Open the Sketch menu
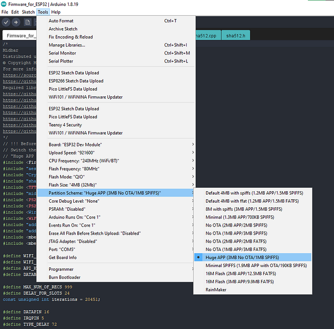 pyautogui.click(x=28, y=12)
